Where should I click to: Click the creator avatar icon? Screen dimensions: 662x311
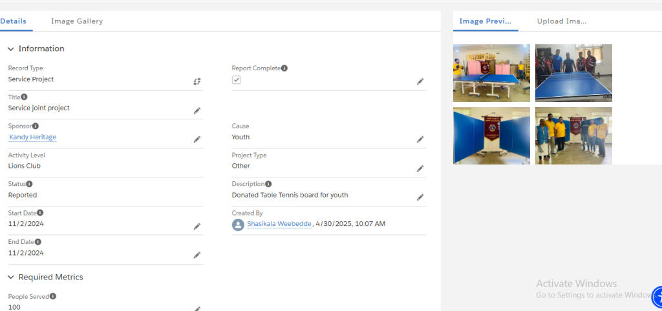tap(238, 225)
